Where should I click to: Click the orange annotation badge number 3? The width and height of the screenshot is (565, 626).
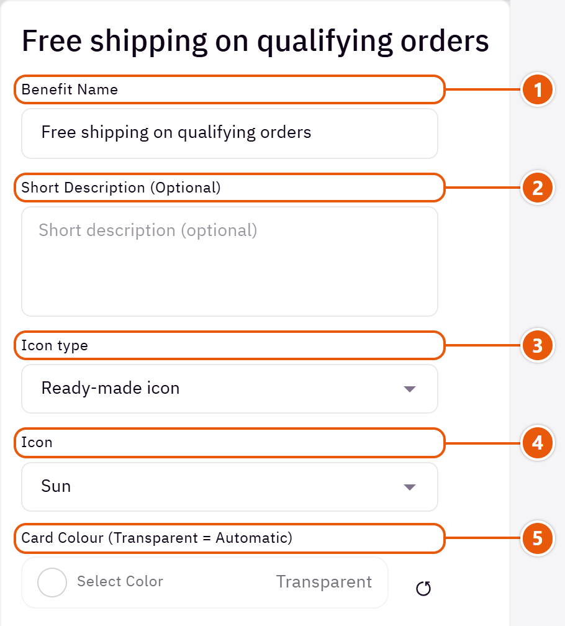[538, 346]
